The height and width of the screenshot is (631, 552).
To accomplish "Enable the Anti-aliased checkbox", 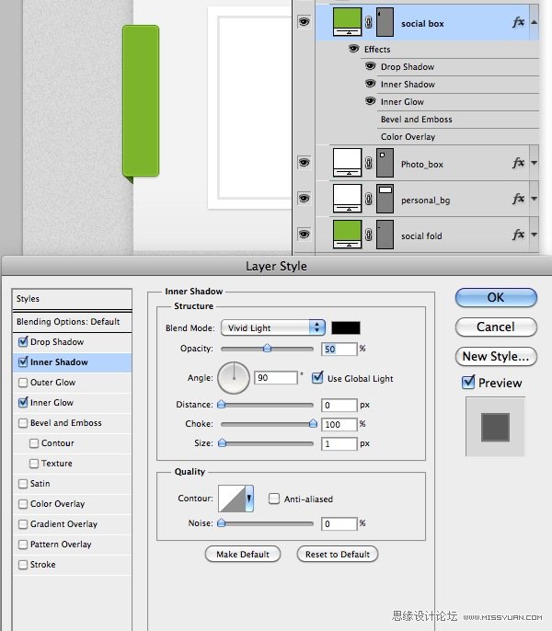I will click(274, 499).
